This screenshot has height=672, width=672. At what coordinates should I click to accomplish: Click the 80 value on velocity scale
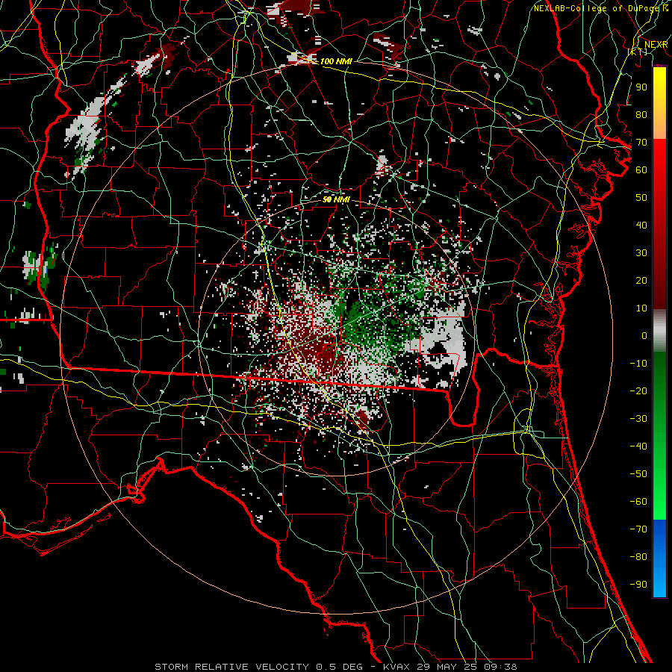pos(641,115)
